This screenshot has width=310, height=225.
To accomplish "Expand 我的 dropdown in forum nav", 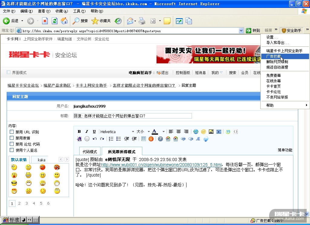I will point(221,73).
